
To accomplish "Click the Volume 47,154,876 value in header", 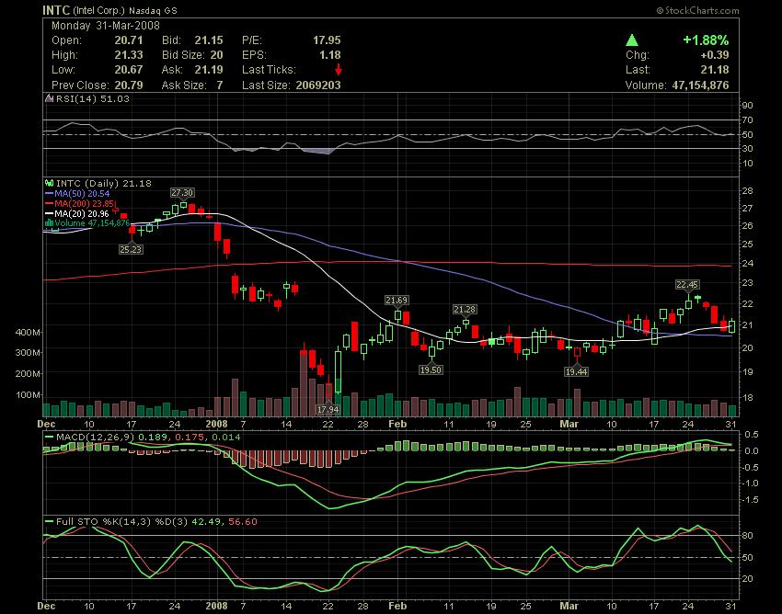I will [700, 85].
